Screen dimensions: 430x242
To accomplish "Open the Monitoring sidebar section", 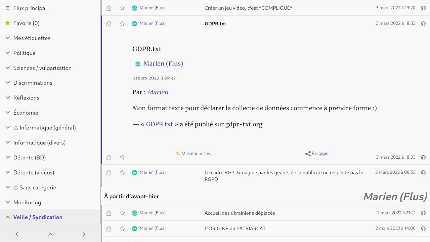I will click(x=27, y=202).
